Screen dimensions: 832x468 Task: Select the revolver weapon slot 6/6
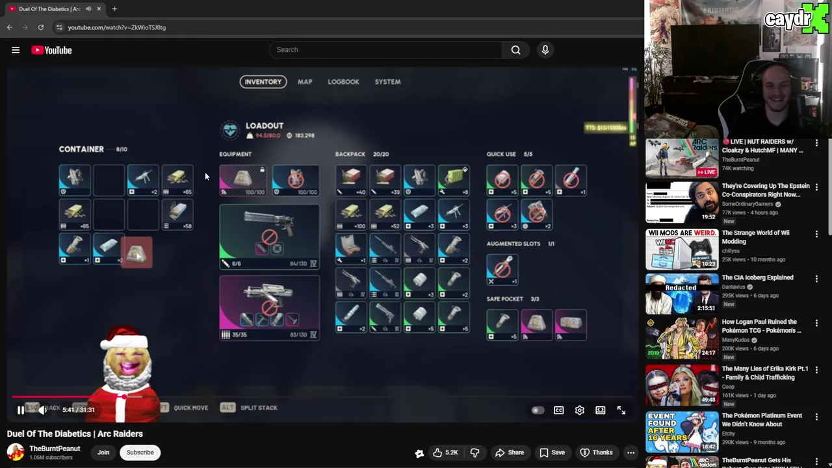point(269,237)
